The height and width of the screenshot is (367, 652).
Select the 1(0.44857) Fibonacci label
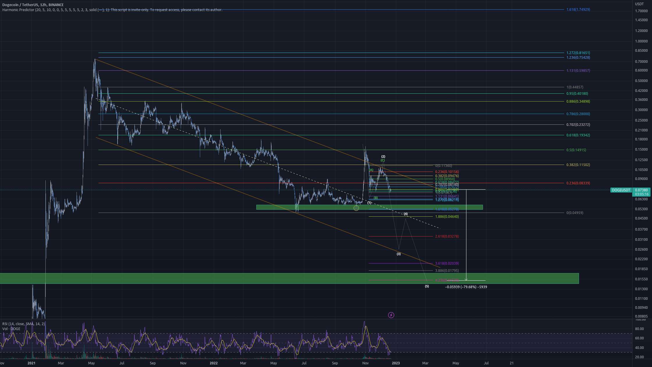point(575,87)
